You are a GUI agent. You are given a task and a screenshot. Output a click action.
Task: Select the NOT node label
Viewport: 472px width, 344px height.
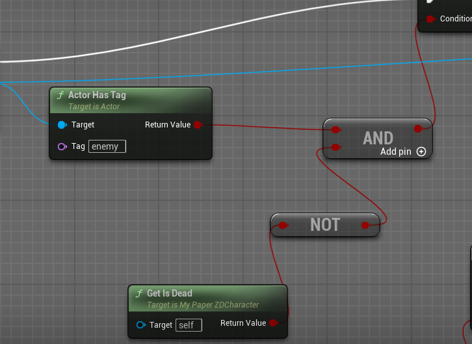point(325,225)
